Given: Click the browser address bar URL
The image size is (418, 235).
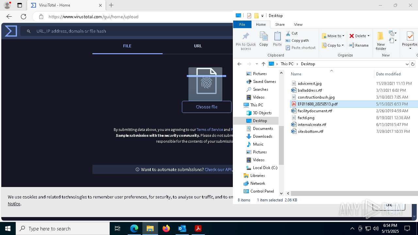Looking at the screenshot, I should 93,17.
